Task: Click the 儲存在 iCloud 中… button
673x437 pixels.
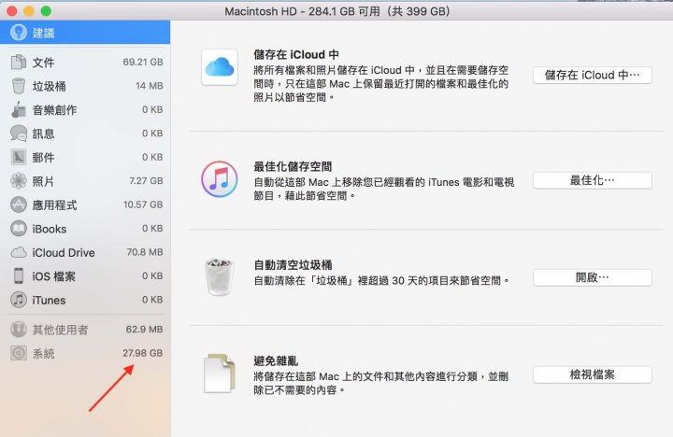Action: pos(593,75)
